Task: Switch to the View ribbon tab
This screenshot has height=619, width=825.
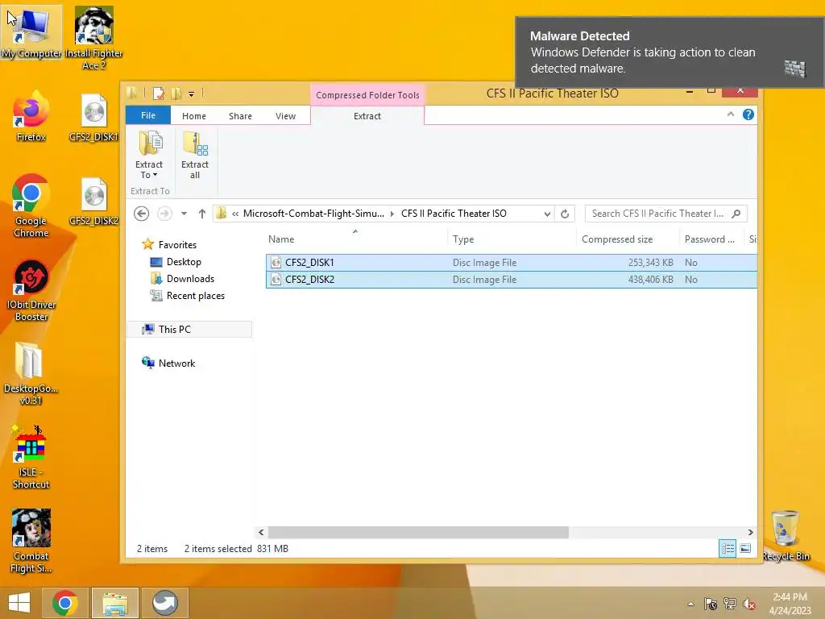Action: [286, 116]
